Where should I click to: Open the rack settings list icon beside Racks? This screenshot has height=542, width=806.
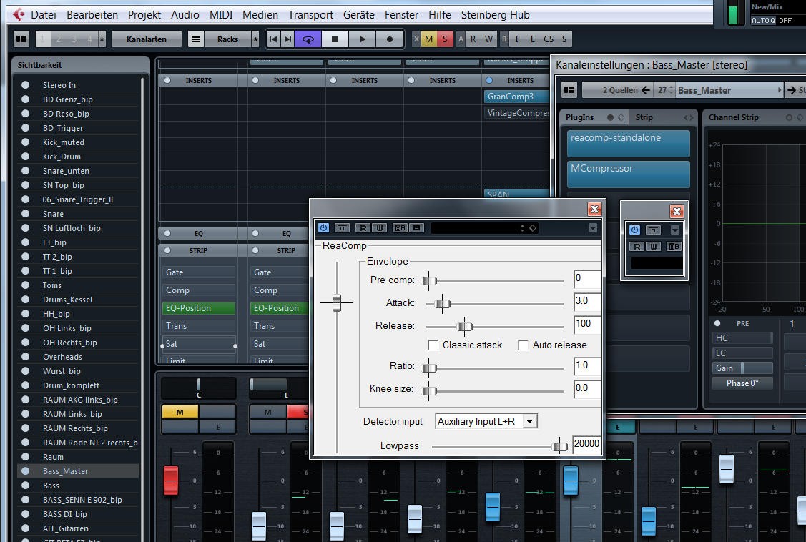point(196,39)
